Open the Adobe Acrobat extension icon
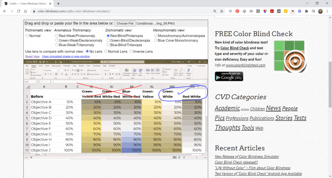The image size is (332, 178). pyautogui.click(x=272, y=11)
